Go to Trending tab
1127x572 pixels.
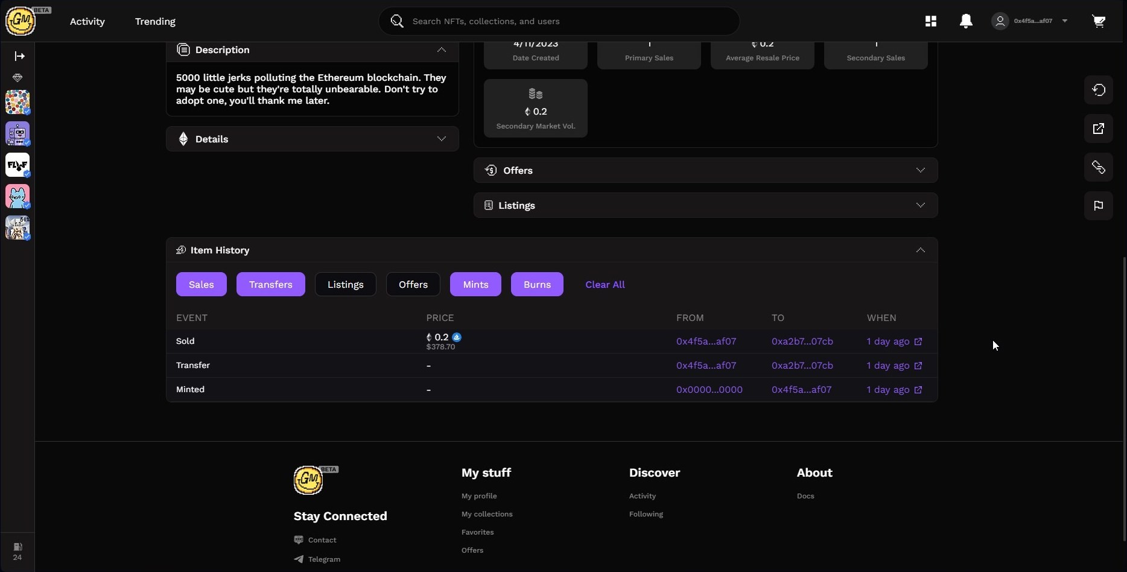(155, 21)
